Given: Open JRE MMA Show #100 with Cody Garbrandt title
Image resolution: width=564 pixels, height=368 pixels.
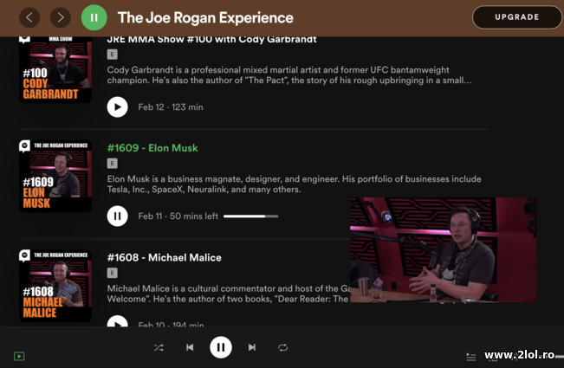Looking at the screenshot, I should 212,39.
